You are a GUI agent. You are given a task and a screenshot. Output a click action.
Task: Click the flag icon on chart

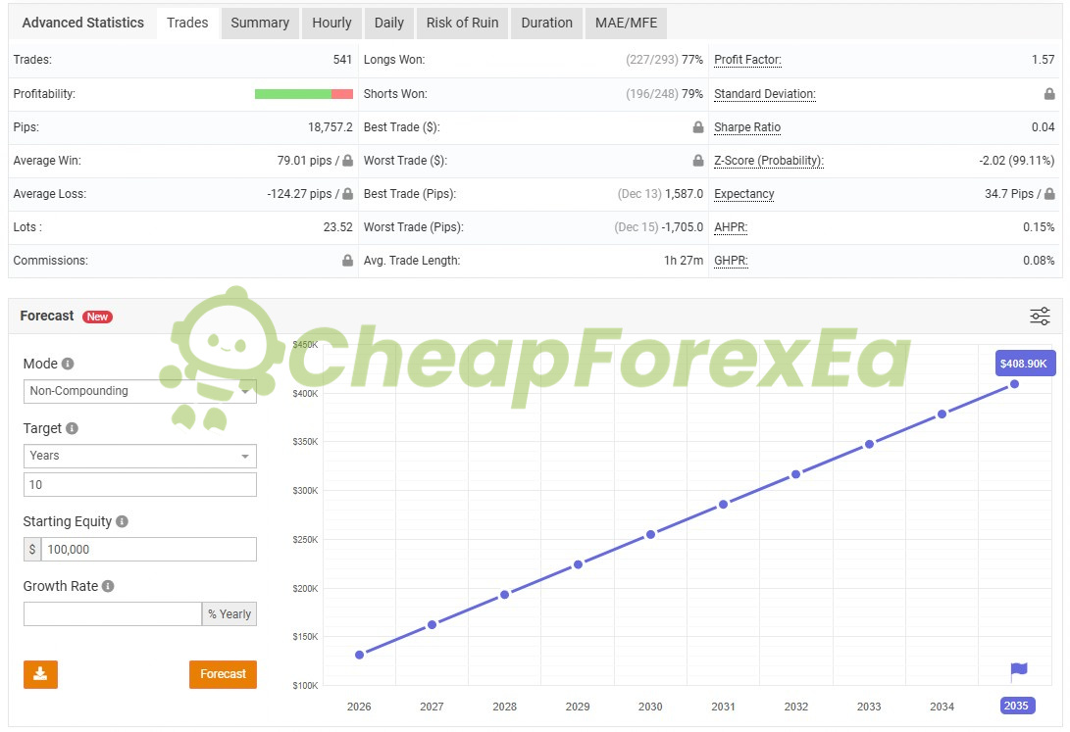(1018, 671)
